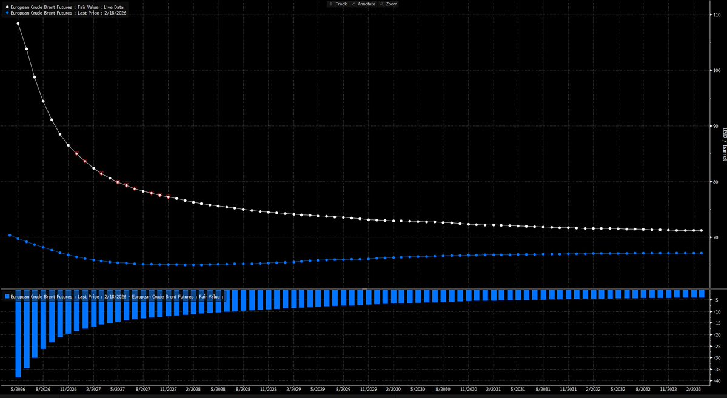
Task: Click the white Fair Value legend dot
Action: click(x=7, y=7)
